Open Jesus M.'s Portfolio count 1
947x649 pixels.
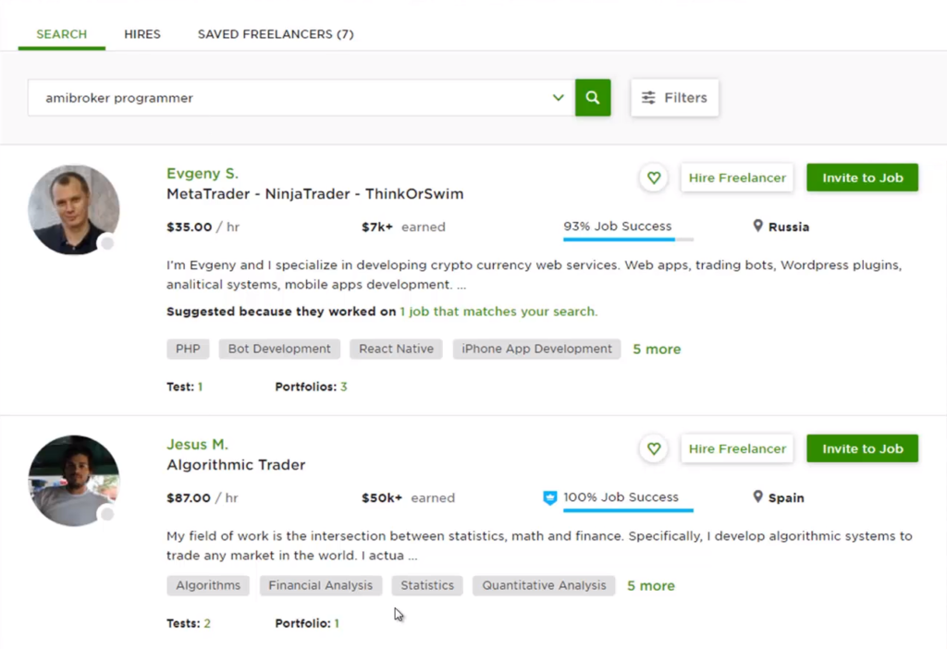coord(337,624)
